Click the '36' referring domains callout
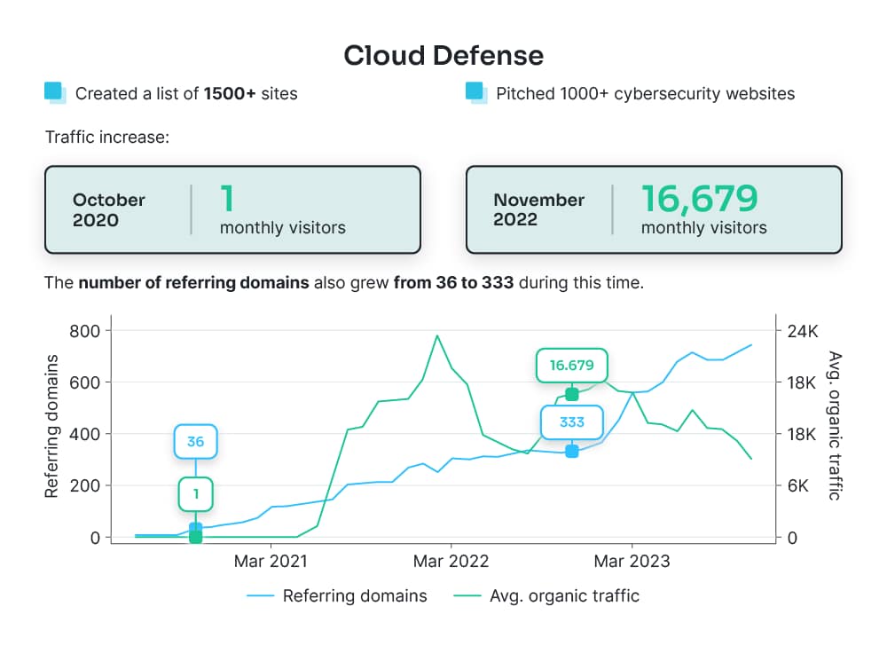 pyautogui.click(x=196, y=441)
